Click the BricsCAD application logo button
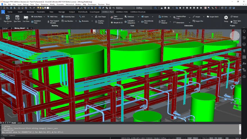This screenshot has width=247, height=139. [x=3, y=12]
